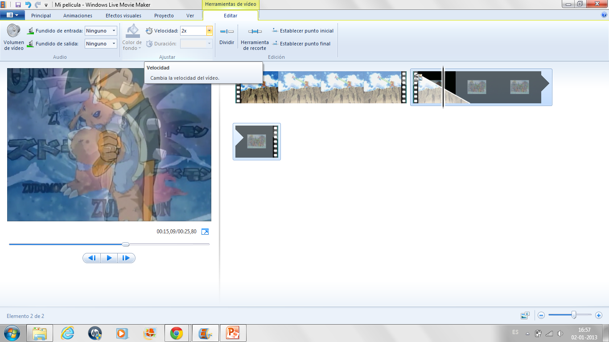This screenshot has width=609, height=342.
Task: Toggle full screen preview icon
Action: point(205,232)
